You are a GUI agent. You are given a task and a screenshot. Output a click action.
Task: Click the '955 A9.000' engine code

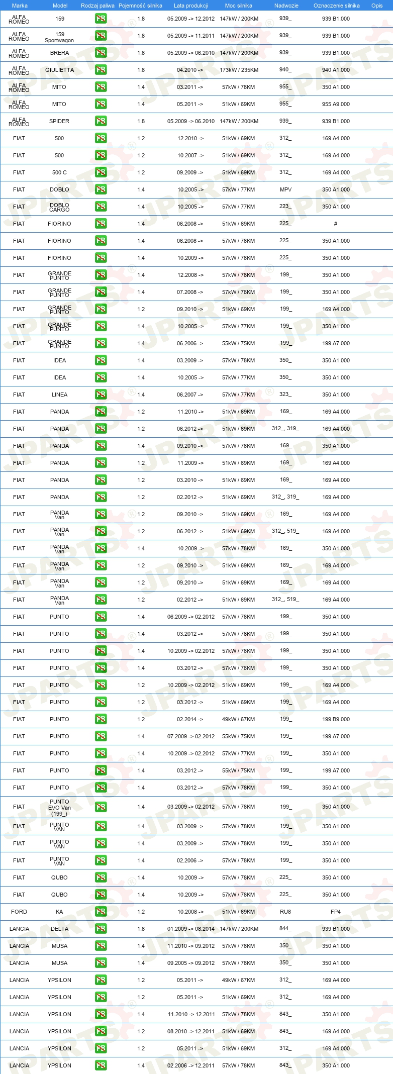coord(336,104)
